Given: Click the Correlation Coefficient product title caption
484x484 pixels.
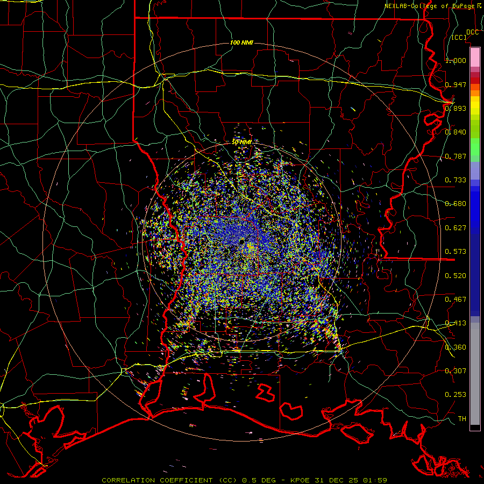Looking at the screenshot, I should (x=245, y=480).
